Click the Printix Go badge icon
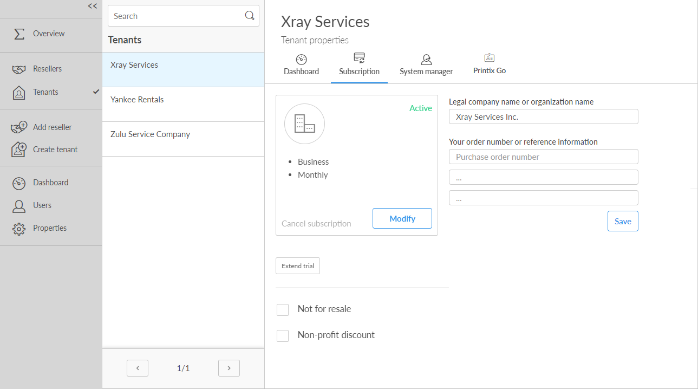The image size is (698, 389). point(490,57)
